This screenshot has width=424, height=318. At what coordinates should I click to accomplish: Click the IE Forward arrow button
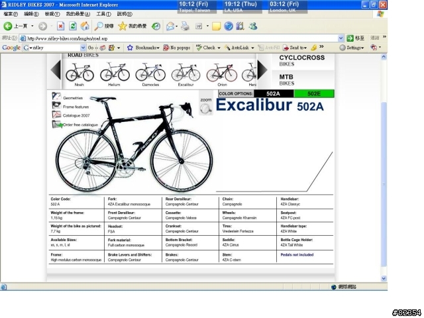tap(42, 26)
